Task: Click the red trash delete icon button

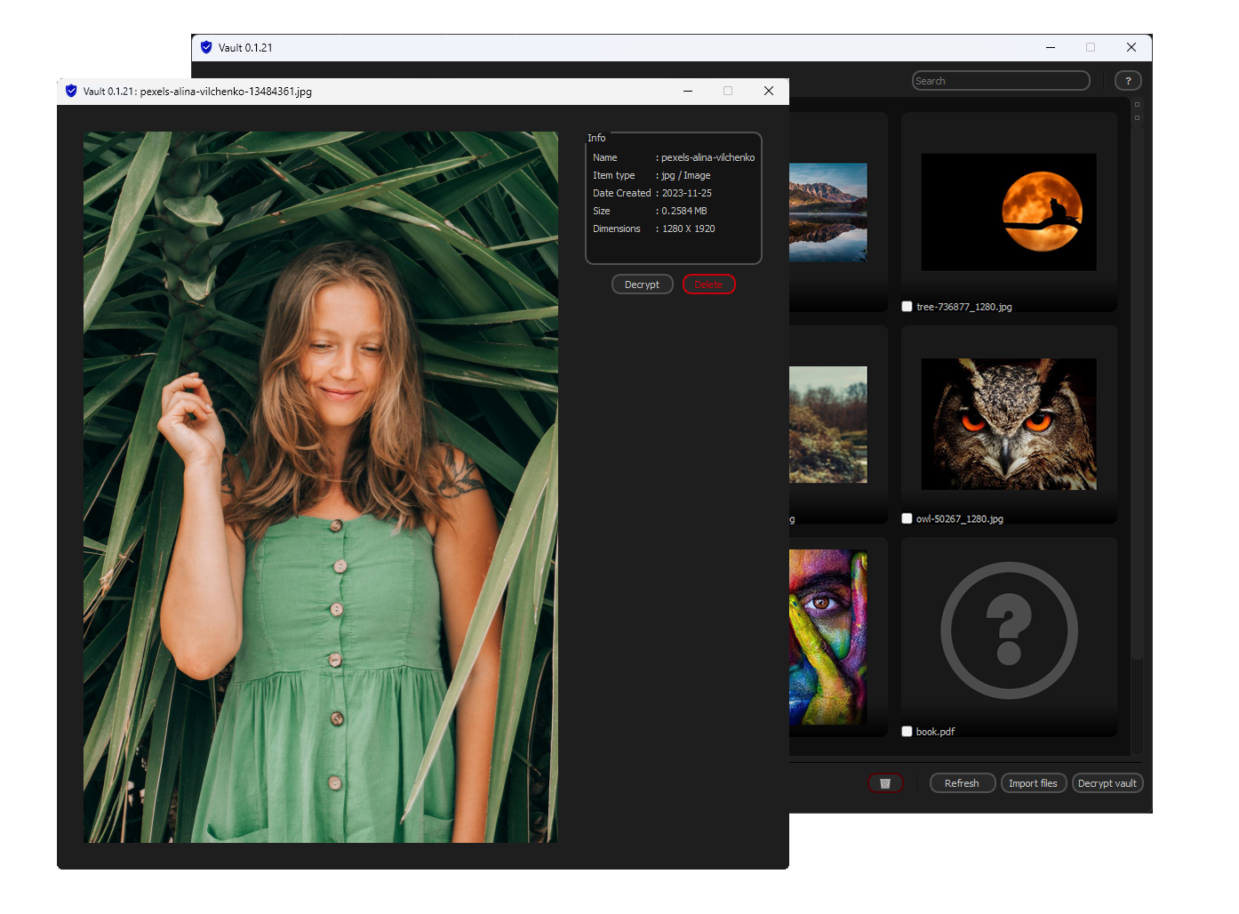Action: (x=885, y=783)
